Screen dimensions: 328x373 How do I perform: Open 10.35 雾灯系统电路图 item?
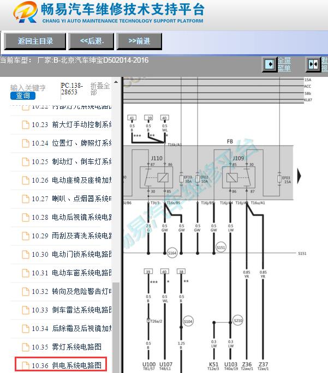pyautogui.click(x=67, y=347)
